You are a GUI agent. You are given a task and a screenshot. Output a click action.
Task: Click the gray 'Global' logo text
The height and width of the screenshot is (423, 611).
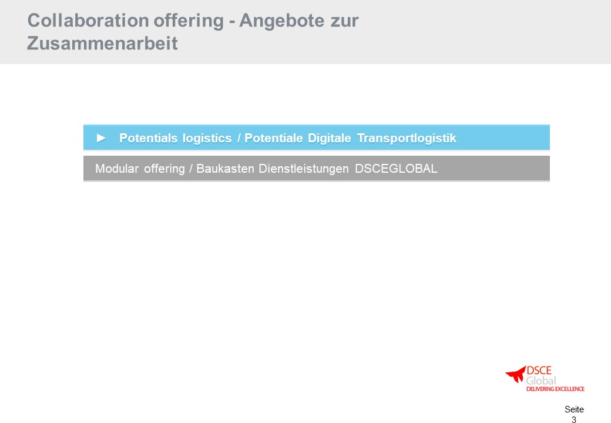(541, 381)
